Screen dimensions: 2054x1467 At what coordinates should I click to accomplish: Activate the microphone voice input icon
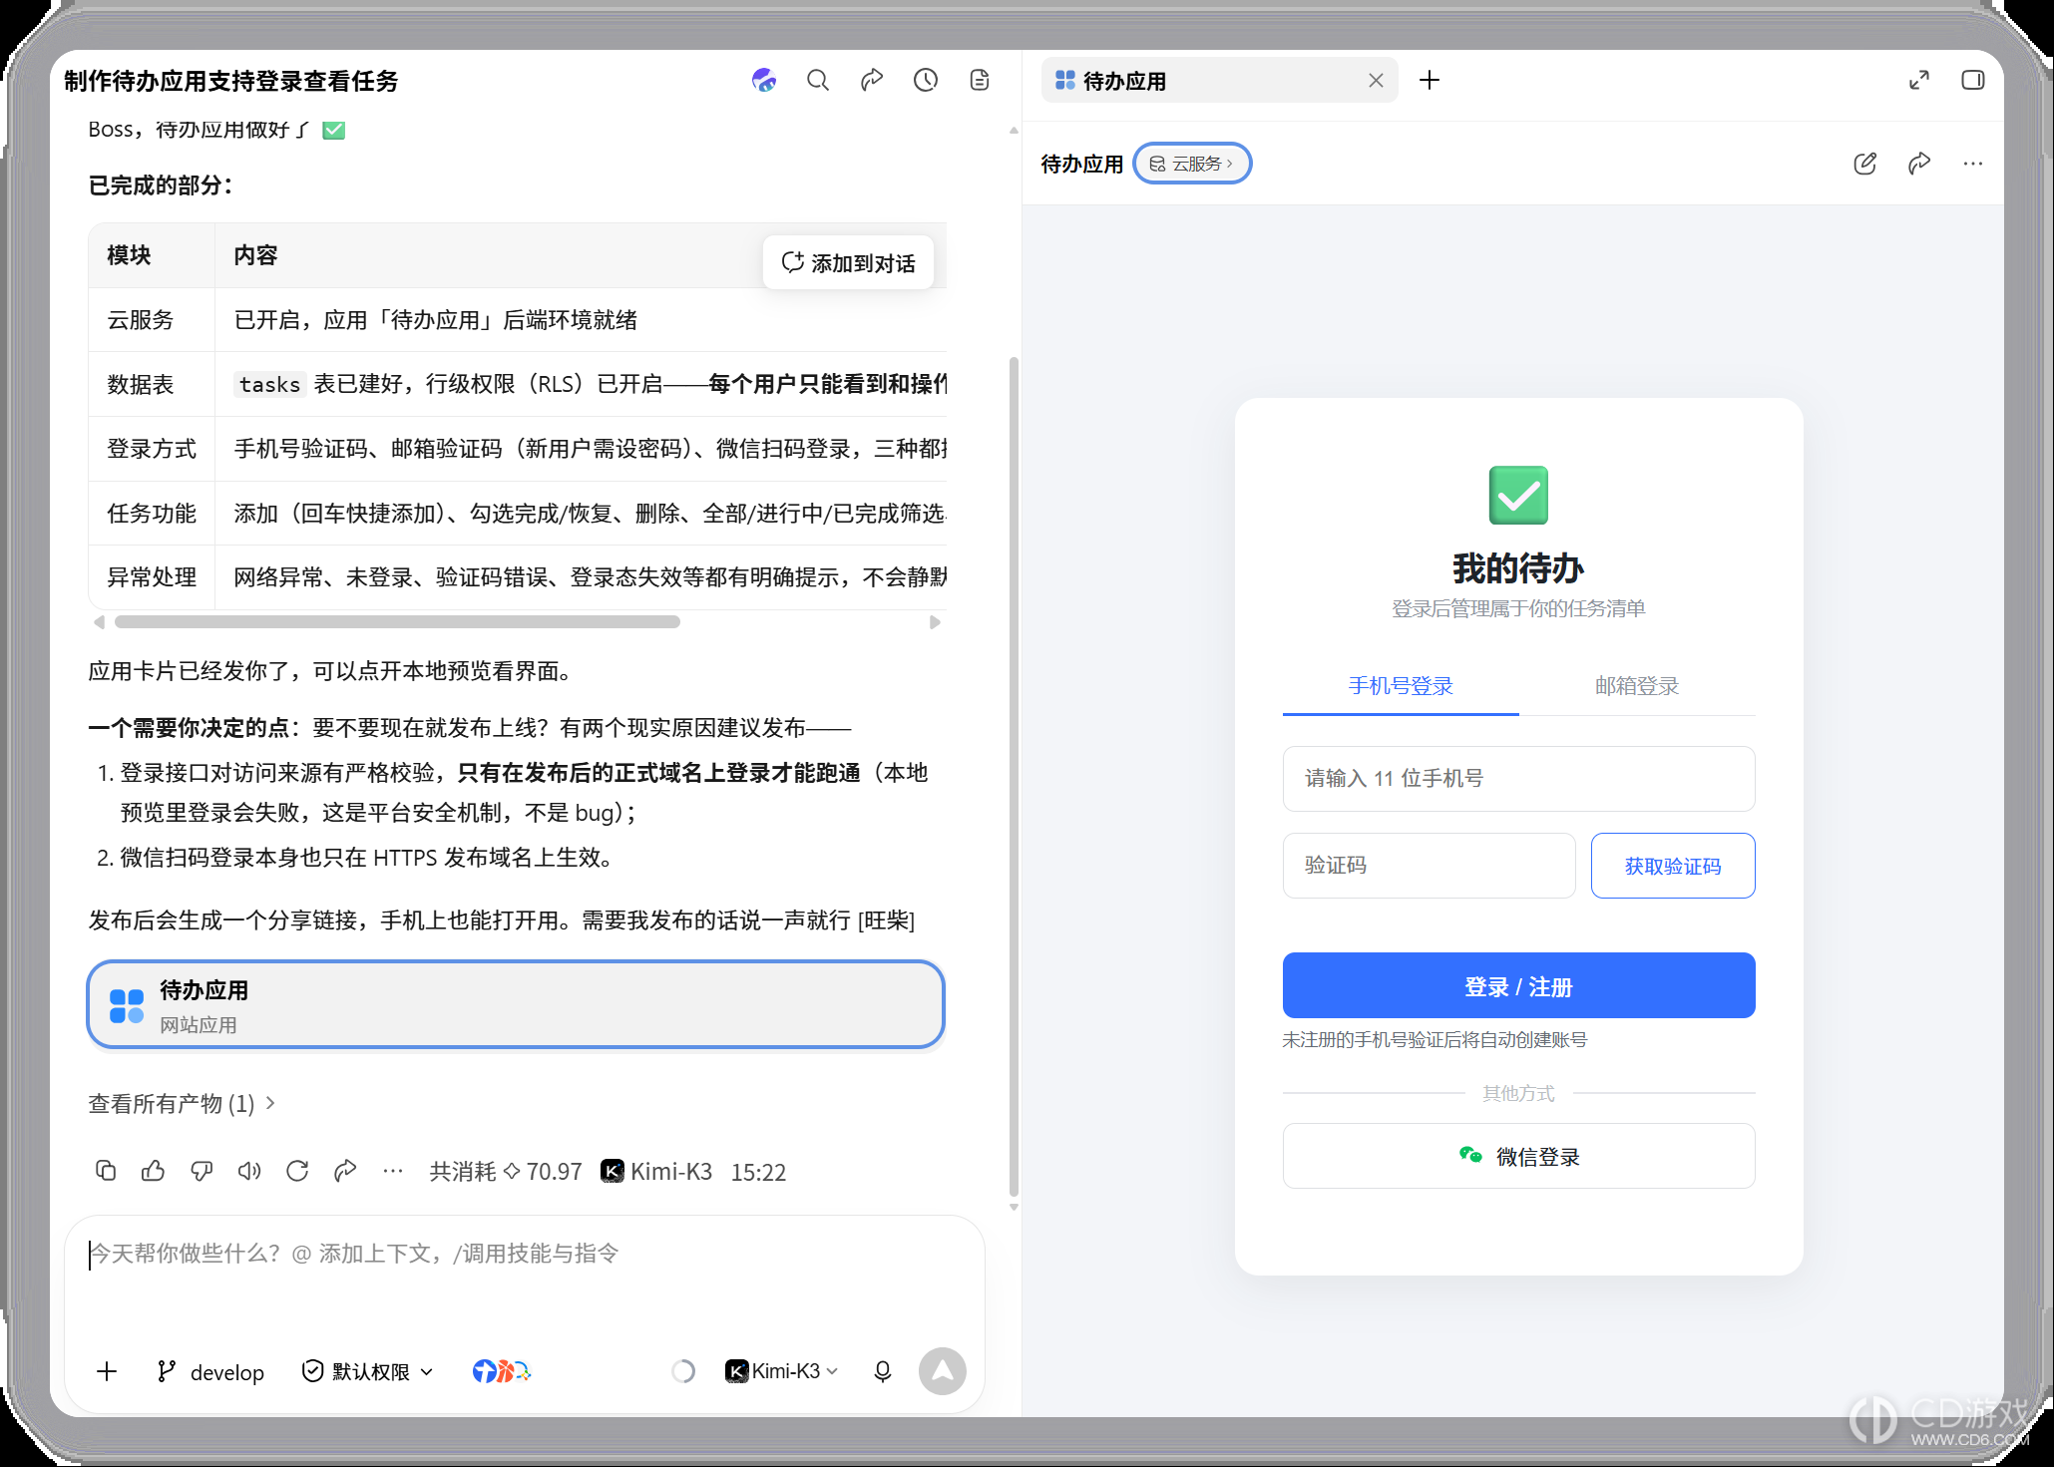click(x=883, y=1371)
